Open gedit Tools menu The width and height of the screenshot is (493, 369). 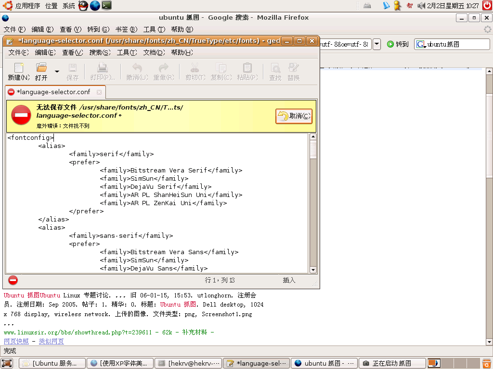127,52
